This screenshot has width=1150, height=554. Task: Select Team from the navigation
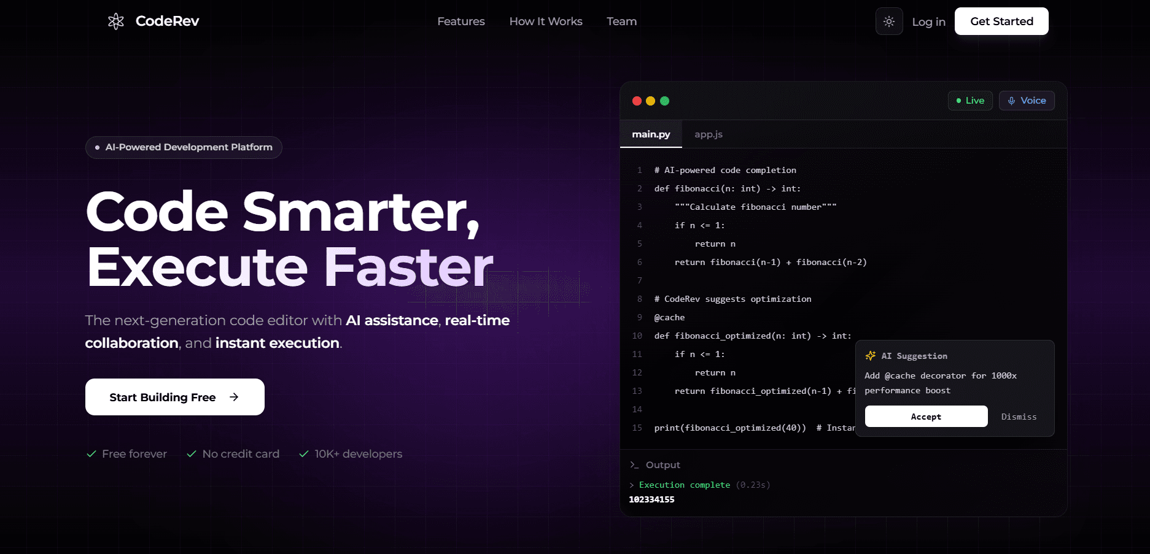(621, 21)
